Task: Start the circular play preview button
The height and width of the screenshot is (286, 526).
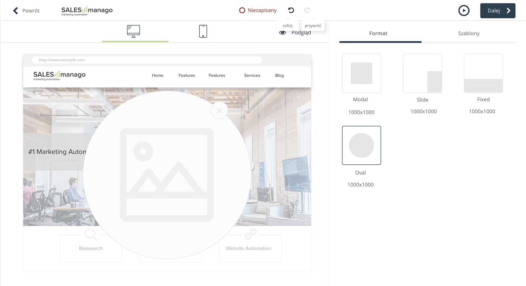Action: pos(464,11)
